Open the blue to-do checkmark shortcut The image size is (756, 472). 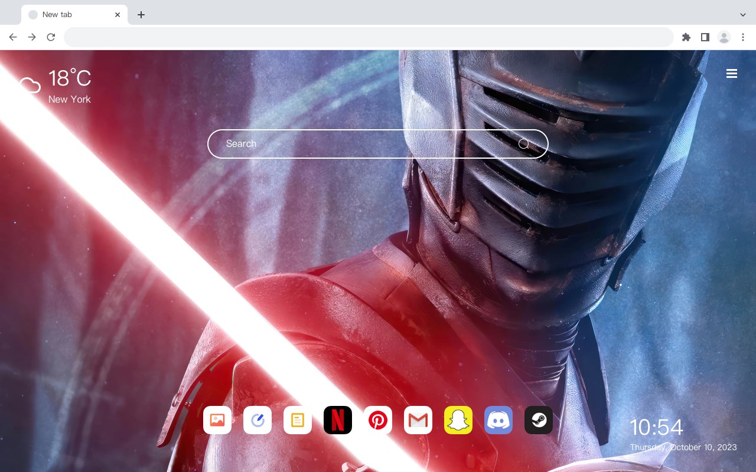click(258, 420)
